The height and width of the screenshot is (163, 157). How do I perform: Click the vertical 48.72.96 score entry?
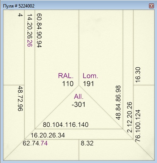pos(20,98)
